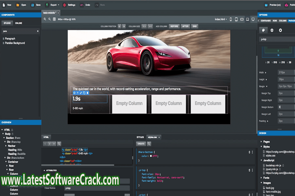The image size is (295, 196).
Task: Select the phone device preview icon
Action: pyautogui.click(x=231, y=19)
